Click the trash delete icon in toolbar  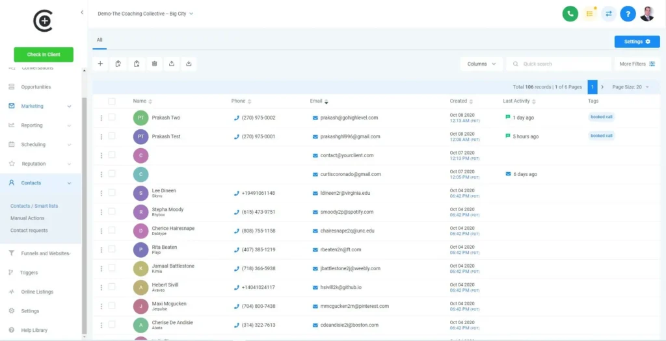coord(154,64)
